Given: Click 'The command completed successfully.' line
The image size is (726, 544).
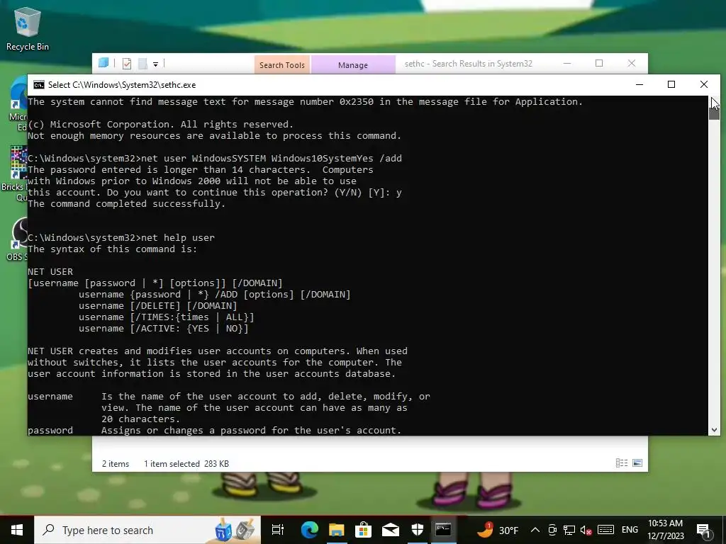Looking at the screenshot, I should (x=126, y=203).
